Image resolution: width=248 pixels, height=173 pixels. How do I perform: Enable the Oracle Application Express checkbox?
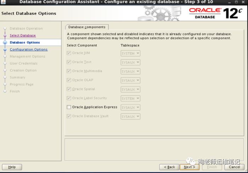pos(69,107)
